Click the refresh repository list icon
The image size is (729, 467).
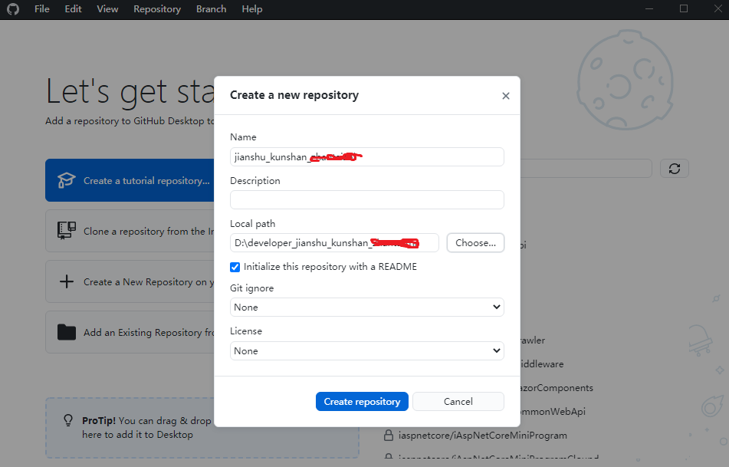pos(675,169)
